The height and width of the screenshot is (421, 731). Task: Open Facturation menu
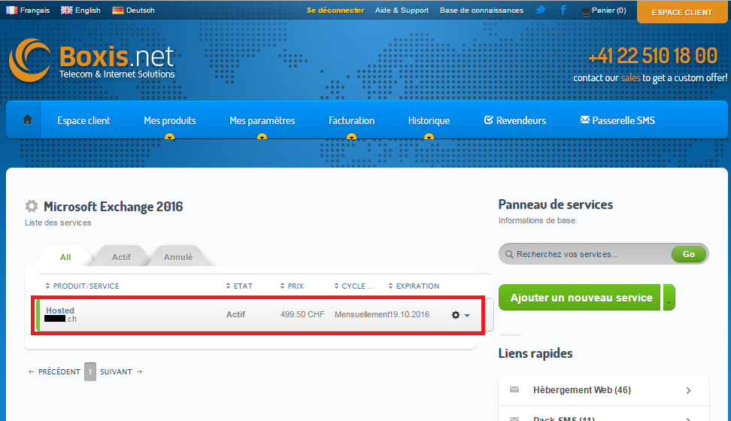tap(351, 120)
